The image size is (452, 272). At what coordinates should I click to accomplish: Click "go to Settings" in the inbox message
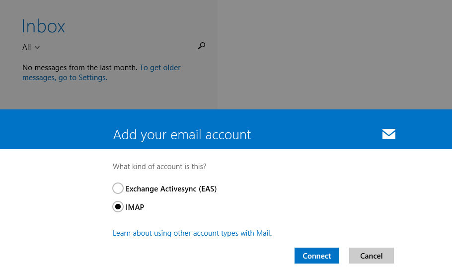pos(82,78)
